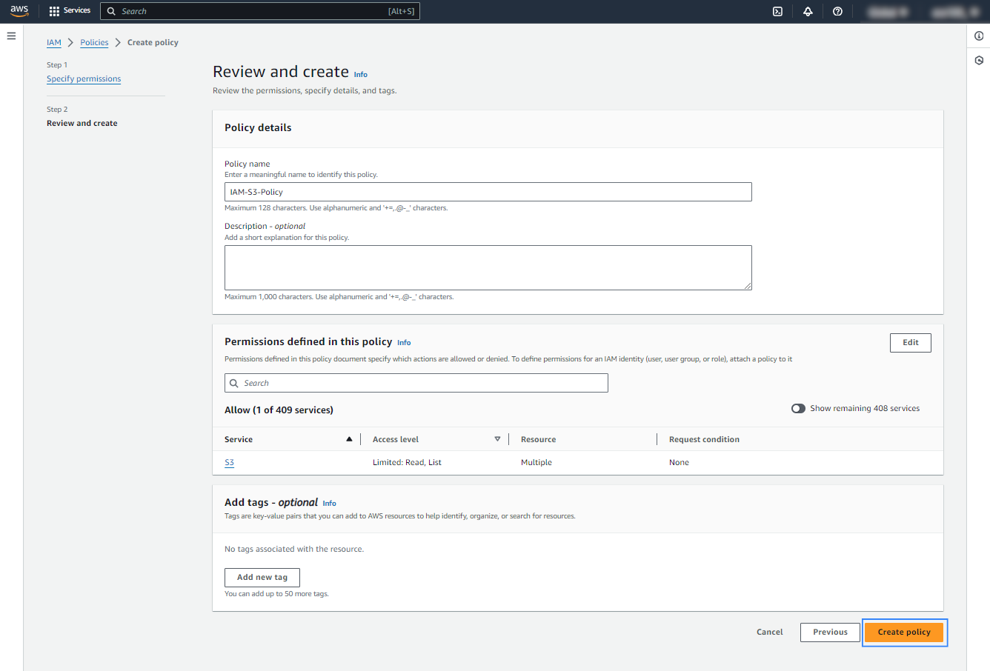This screenshot has height=671, width=990.
Task: Open the info panel icon on right edge
Action: click(979, 36)
